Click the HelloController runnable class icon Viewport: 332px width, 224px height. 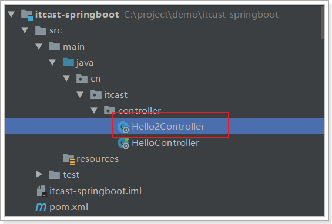(x=123, y=143)
